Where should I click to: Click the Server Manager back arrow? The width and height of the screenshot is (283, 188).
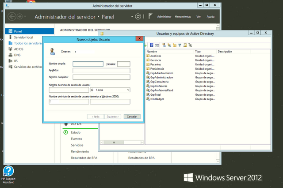point(12,17)
